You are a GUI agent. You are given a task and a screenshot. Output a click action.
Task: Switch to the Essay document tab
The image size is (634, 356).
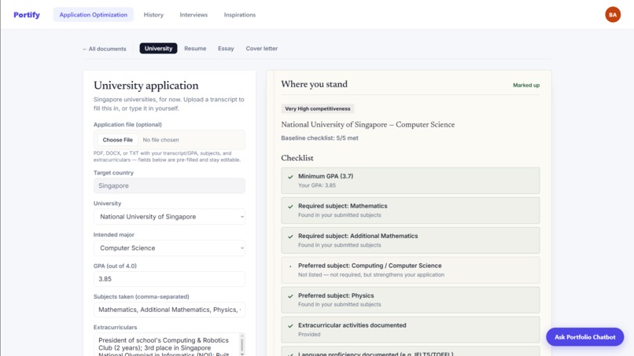click(x=226, y=49)
